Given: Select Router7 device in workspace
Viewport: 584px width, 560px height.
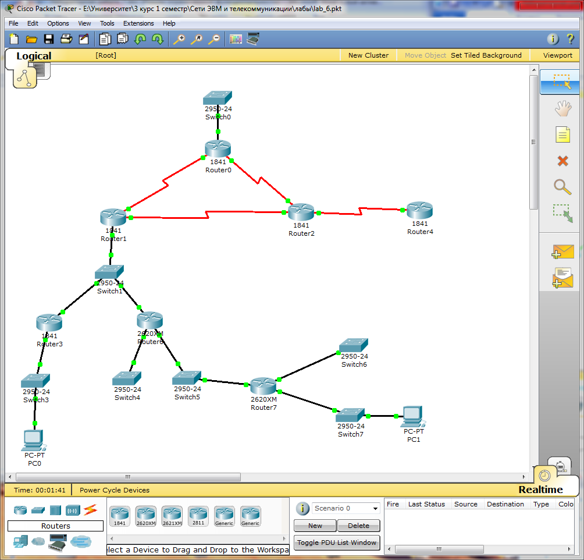Looking at the screenshot, I should [263, 387].
